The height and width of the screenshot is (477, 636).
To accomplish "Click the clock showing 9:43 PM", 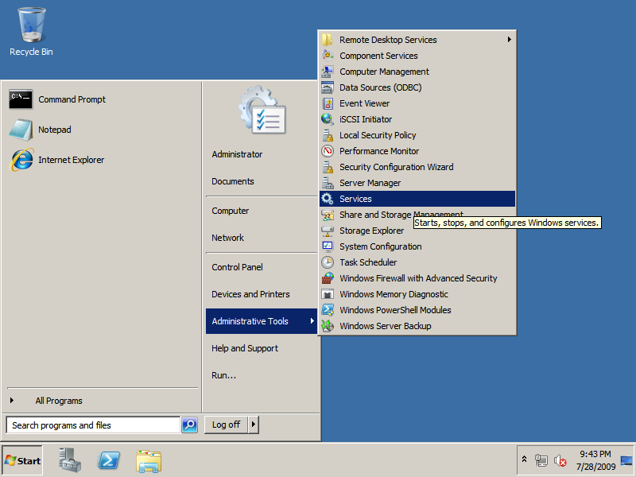I will point(595,454).
